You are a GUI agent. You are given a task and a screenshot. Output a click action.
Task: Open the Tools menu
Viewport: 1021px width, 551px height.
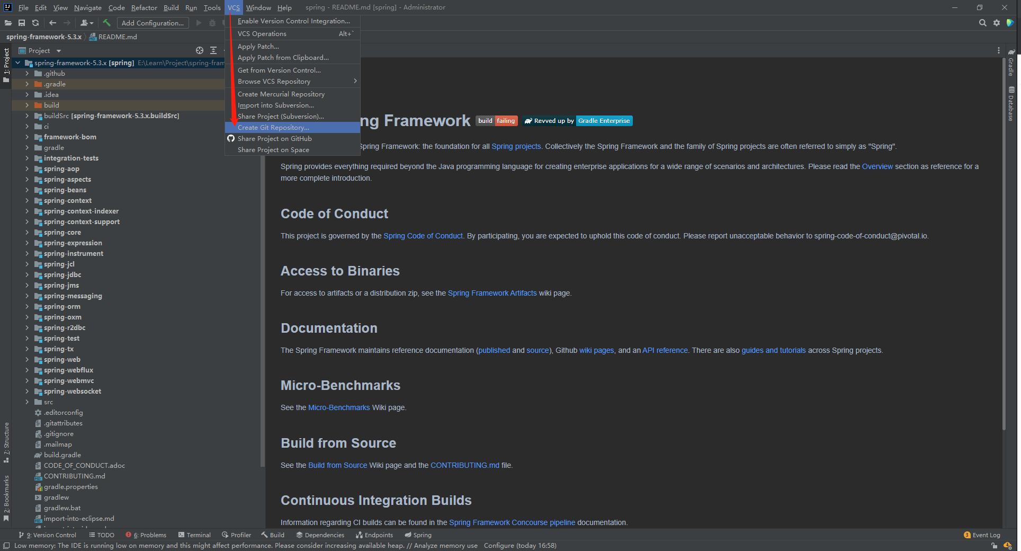[212, 7]
